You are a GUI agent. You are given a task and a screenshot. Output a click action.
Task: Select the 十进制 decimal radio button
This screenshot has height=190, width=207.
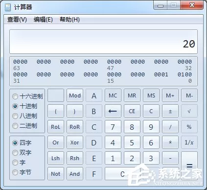[x=15, y=106]
